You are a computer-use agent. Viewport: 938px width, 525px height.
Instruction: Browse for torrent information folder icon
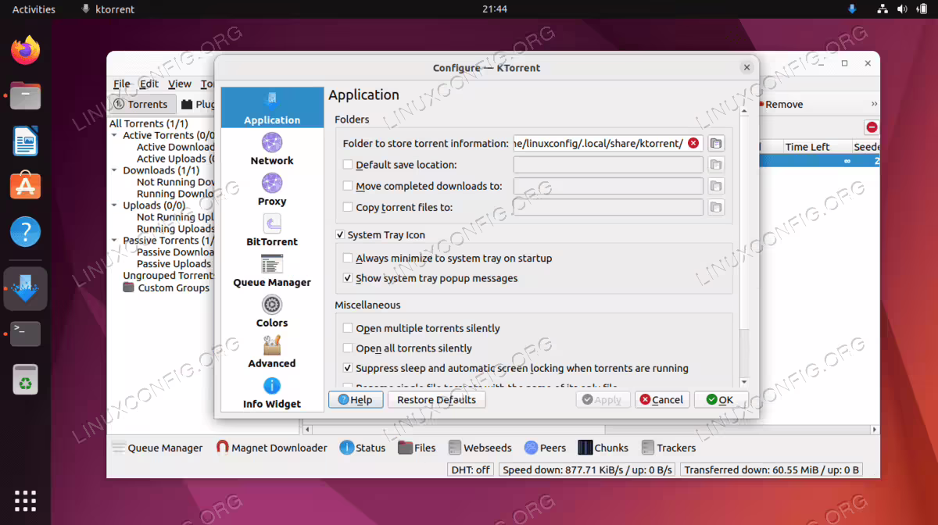(x=716, y=144)
